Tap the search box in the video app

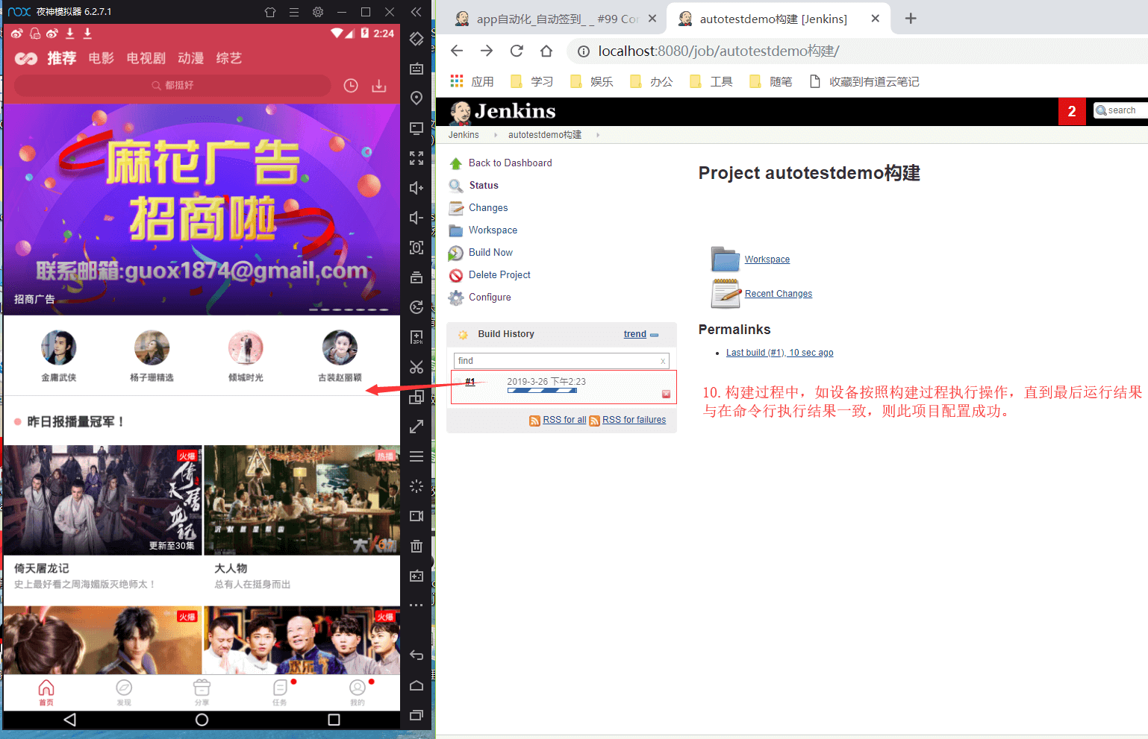pyautogui.click(x=172, y=85)
